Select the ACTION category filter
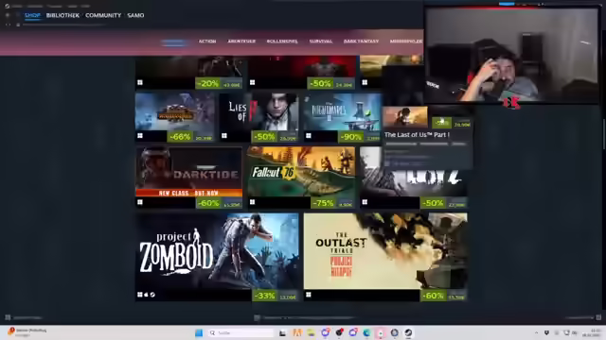Screen dimensions: 606x340 point(207,42)
